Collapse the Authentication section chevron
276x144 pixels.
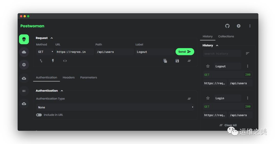pyautogui.click(x=62, y=91)
